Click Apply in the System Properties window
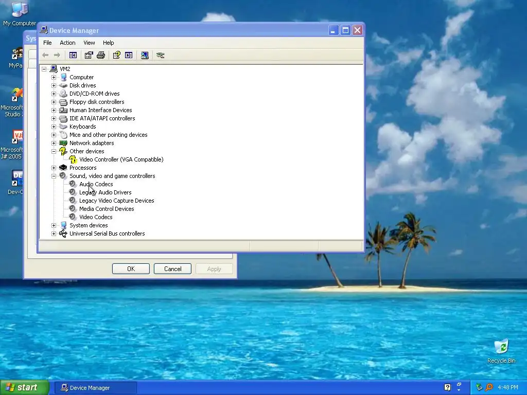Viewport: 527px width, 395px height. point(214,268)
